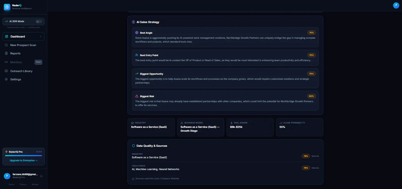402x189 pixels.
Task: Click 'AI, Machine Learning, Neural Networks' text
Action: coord(156,169)
